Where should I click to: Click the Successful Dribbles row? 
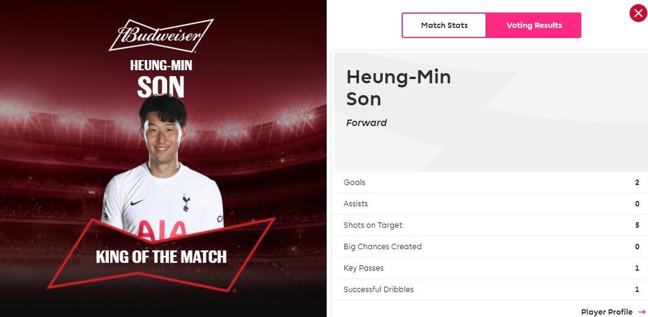[490, 290]
